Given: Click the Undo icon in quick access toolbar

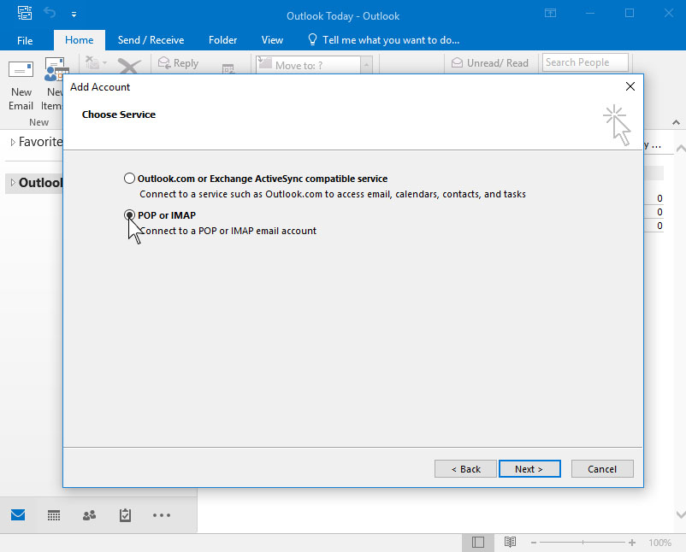Looking at the screenshot, I should click(50, 13).
